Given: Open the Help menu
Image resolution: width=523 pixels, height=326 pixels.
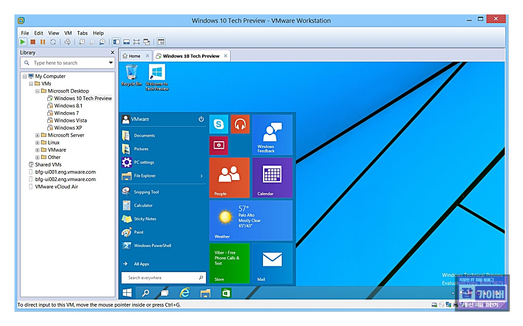Looking at the screenshot, I should point(98,33).
